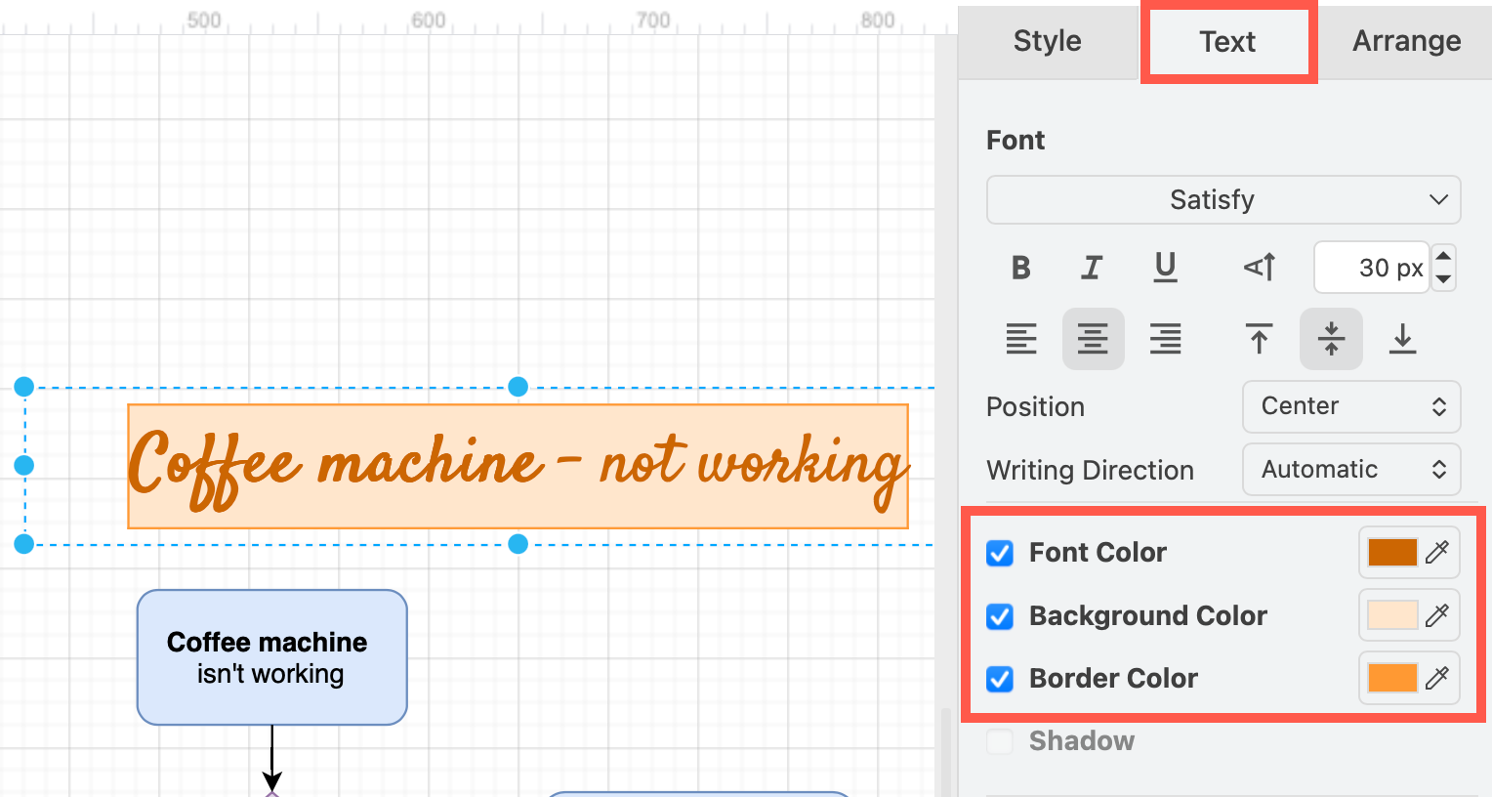Open the orange border color swatch
Screen dimensions: 1492x797
[x=1392, y=678]
